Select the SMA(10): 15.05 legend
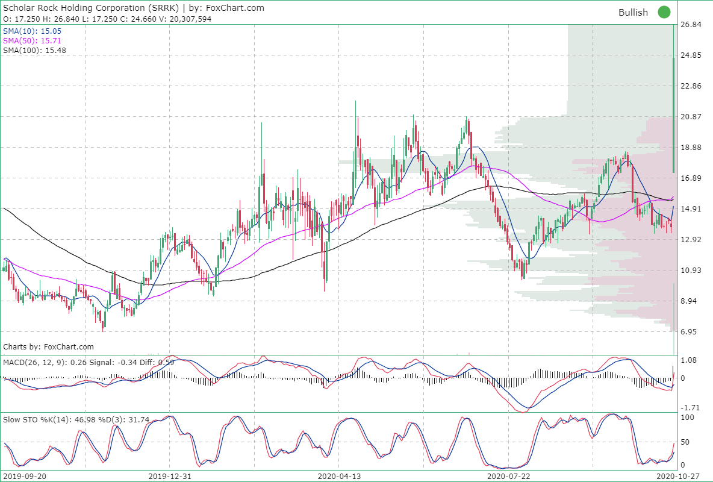The image size is (713, 482). (x=32, y=31)
